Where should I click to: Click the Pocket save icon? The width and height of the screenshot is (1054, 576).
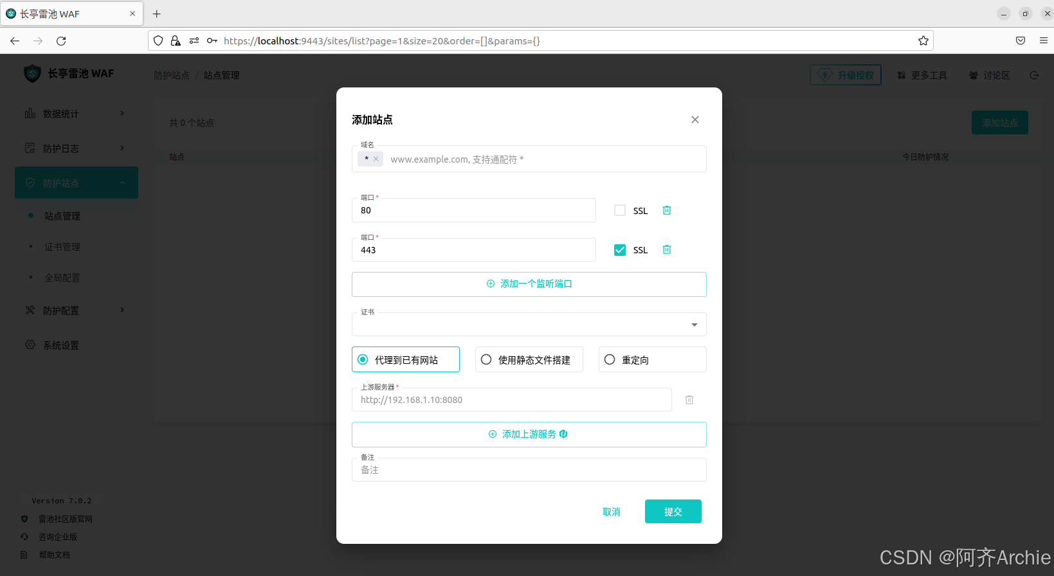[x=1021, y=40]
